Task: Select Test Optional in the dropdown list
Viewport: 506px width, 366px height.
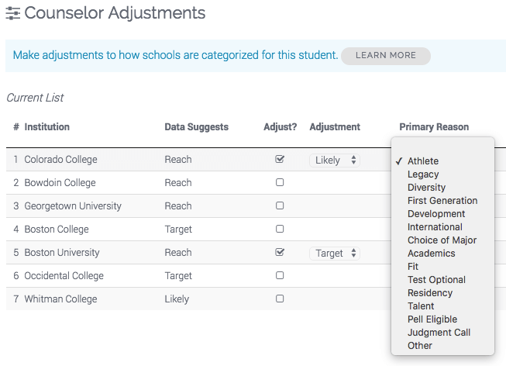Action: point(436,280)
